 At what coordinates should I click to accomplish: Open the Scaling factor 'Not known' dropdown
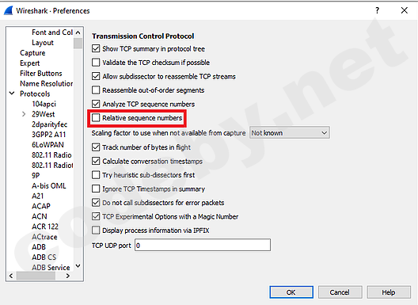tap(290, 132)
